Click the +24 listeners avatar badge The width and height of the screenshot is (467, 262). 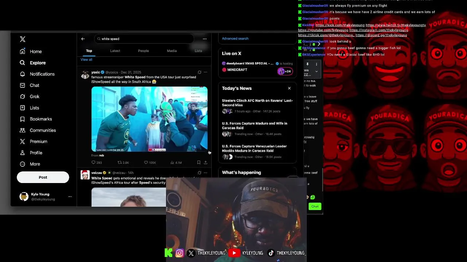(285, 71)
